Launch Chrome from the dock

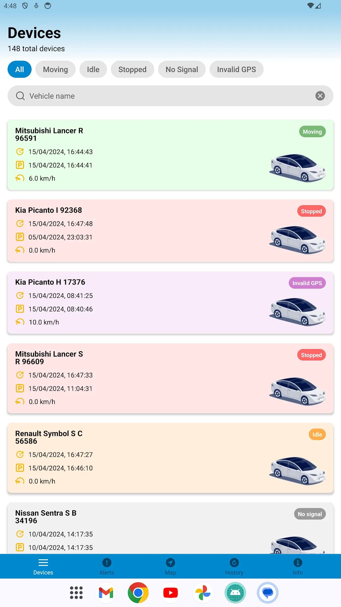pyautogui.click(x=138, y=593)
